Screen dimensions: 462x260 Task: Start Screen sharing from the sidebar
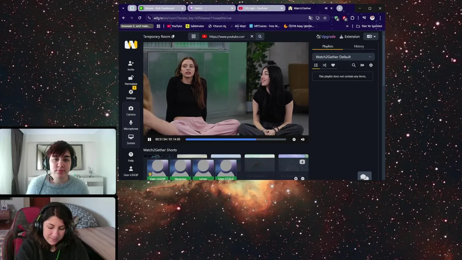(131, 139)
